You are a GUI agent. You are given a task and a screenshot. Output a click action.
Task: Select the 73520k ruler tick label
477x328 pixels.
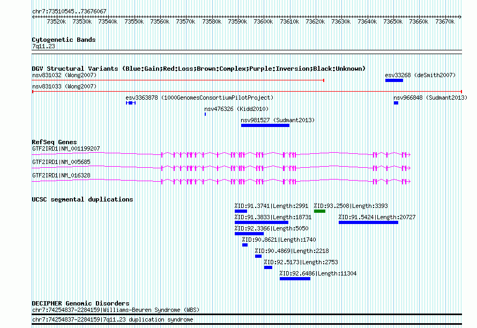pyautogui.click(x=56, y=21)
